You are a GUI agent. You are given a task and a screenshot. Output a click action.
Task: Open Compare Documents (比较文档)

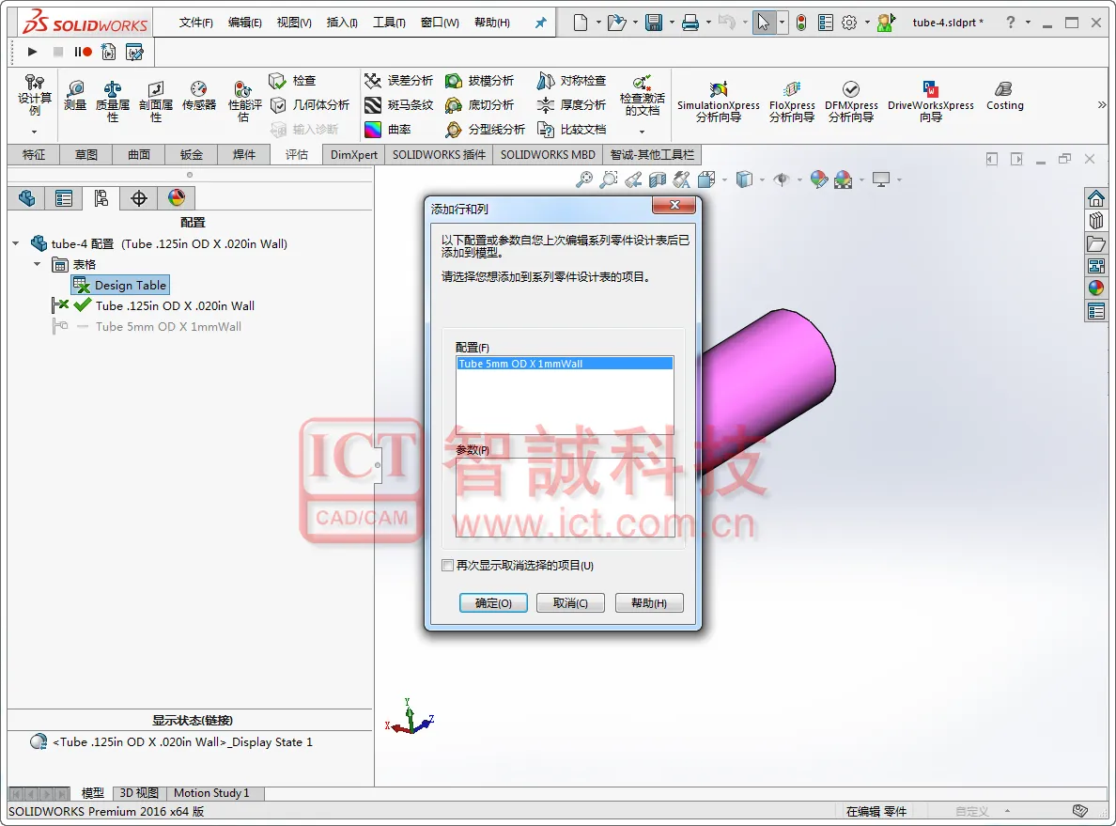click(571, 129)
